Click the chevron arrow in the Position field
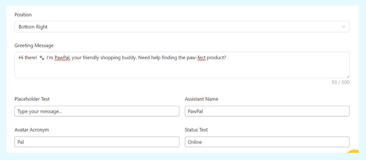Viewport: 366px width, 160px height. [x=344, y=27]
